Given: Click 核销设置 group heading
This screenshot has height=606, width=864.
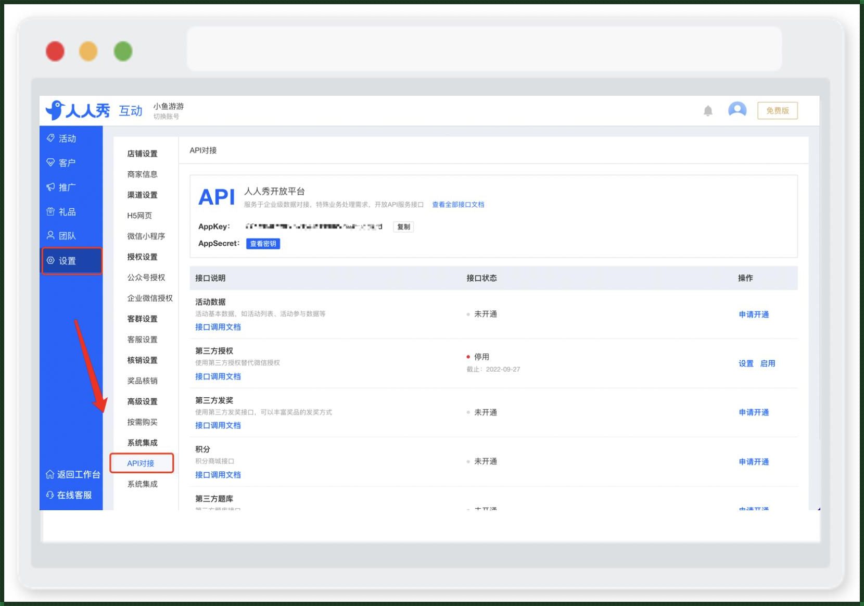Looking at the screenshot, I should (x=142, y=360).
